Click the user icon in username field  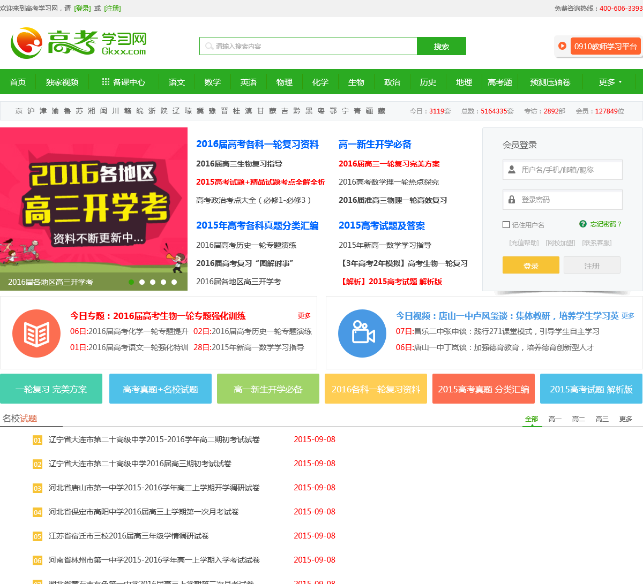coord(512,170)
